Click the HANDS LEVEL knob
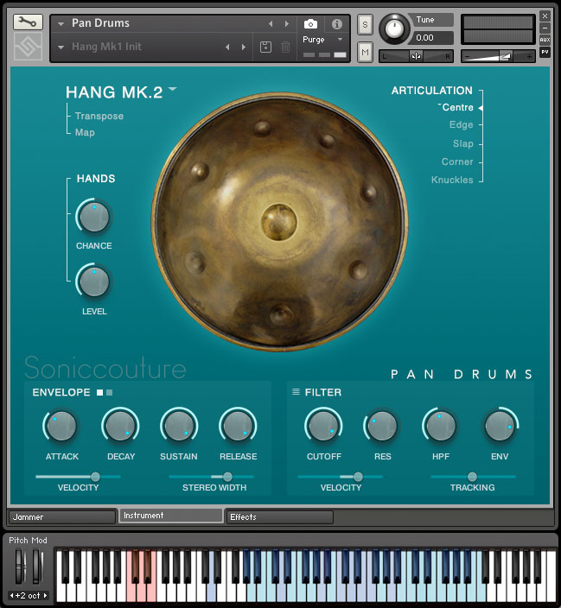 93,282
